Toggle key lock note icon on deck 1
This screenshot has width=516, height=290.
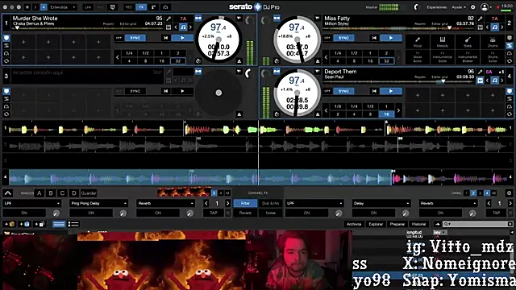(183, 27)
